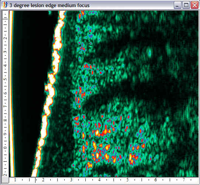Image resolution: width=200 pixels, height=185 pixels.
Task: Click mark 3 on the horizontal ruler
Action: (x=71, y=180)
